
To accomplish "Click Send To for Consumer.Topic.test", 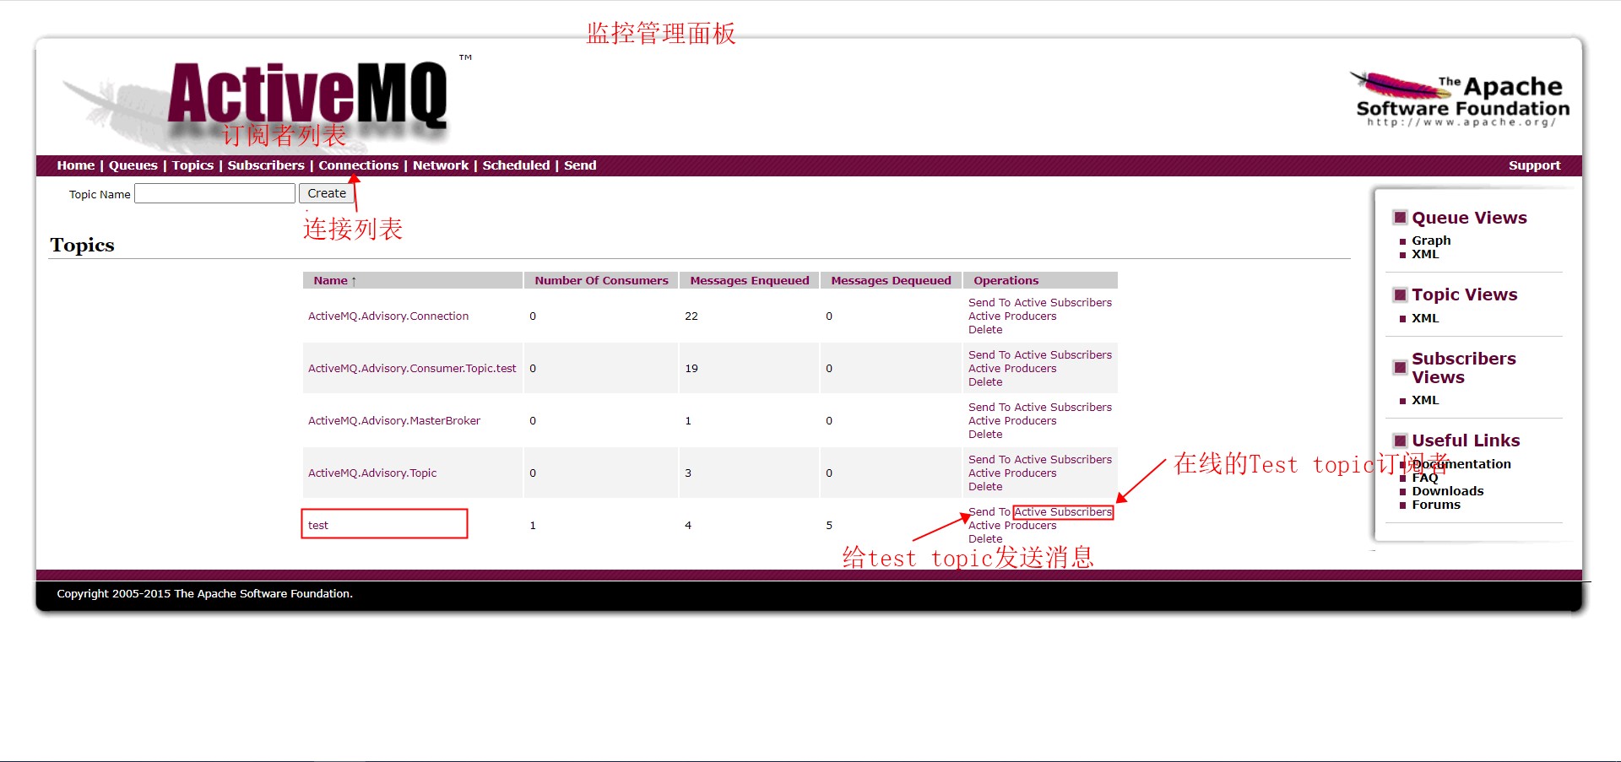I will coord(989,354).
